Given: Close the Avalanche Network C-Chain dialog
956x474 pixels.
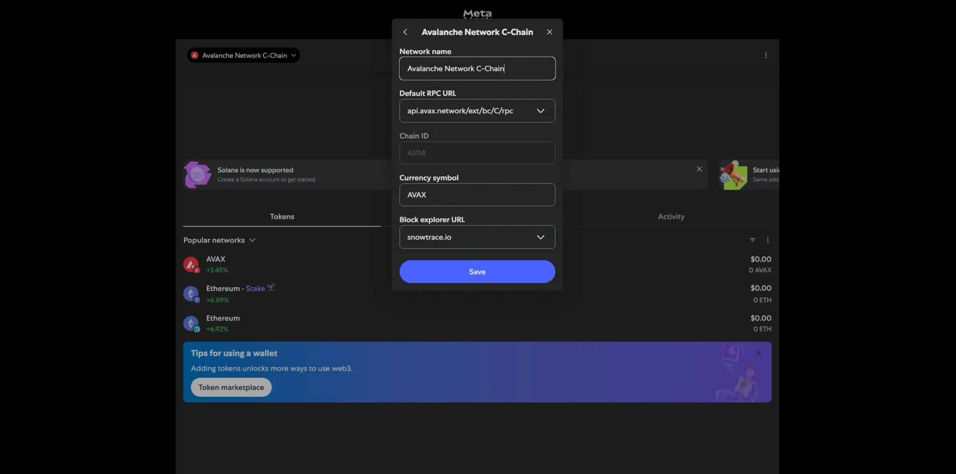Looking at the screenshot, I should coord(549,32).
